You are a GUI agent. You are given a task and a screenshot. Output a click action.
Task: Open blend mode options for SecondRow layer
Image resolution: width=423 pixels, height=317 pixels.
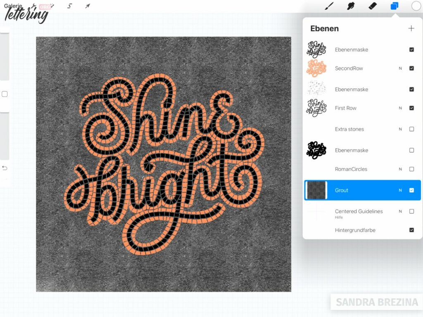click(x=400, y=68)
